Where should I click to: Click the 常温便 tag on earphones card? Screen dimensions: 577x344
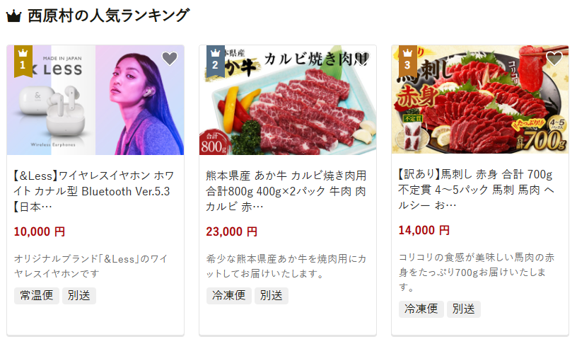tap(37, 296)
